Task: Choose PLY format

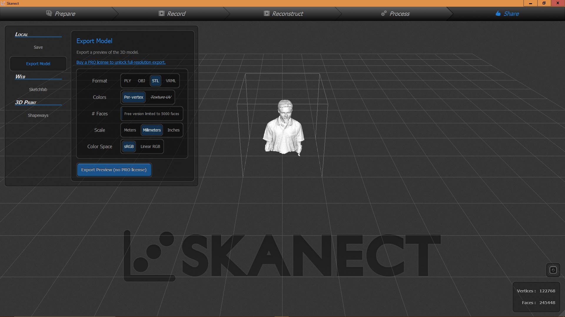Action: coord(127,81)
